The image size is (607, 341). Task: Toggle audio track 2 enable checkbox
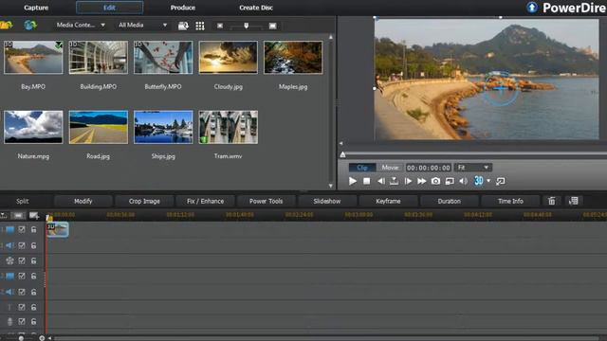(x=22, y=292)
